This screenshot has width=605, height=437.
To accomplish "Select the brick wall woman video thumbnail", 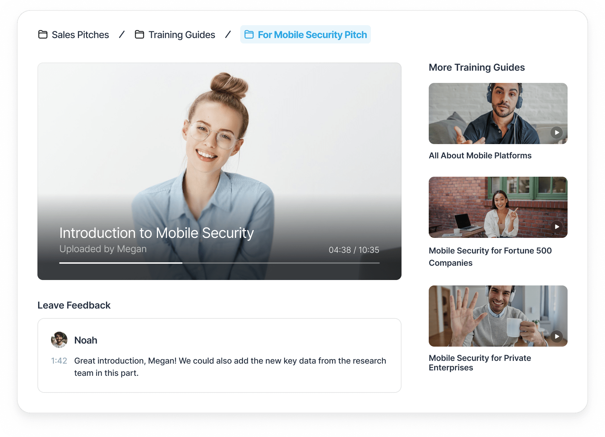I will click(x=497, y=207).
